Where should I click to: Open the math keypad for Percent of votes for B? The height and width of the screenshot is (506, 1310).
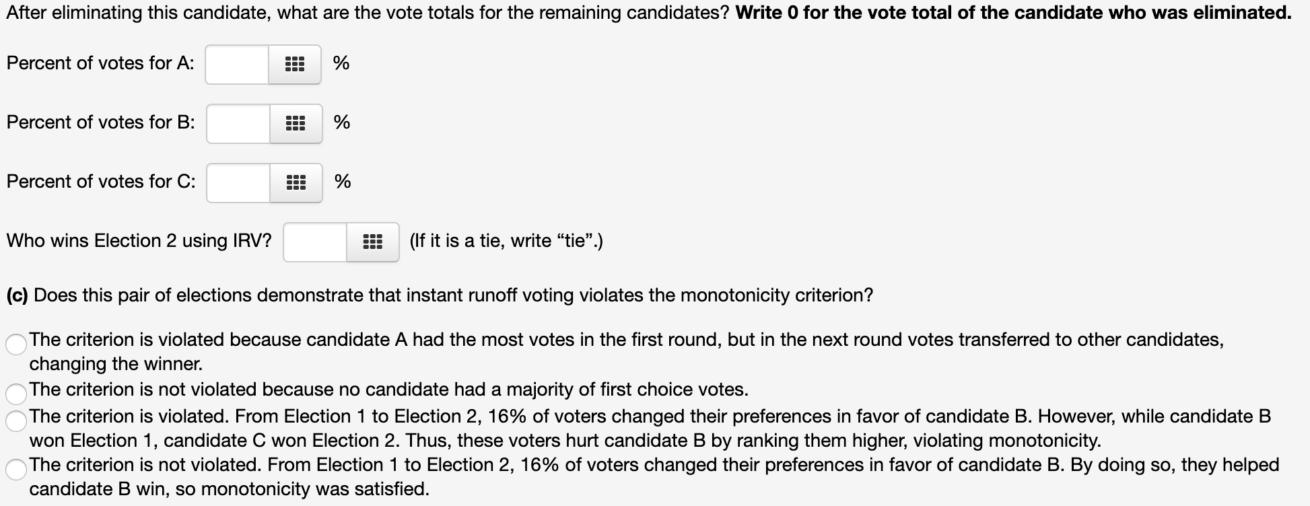click(295, 123)
